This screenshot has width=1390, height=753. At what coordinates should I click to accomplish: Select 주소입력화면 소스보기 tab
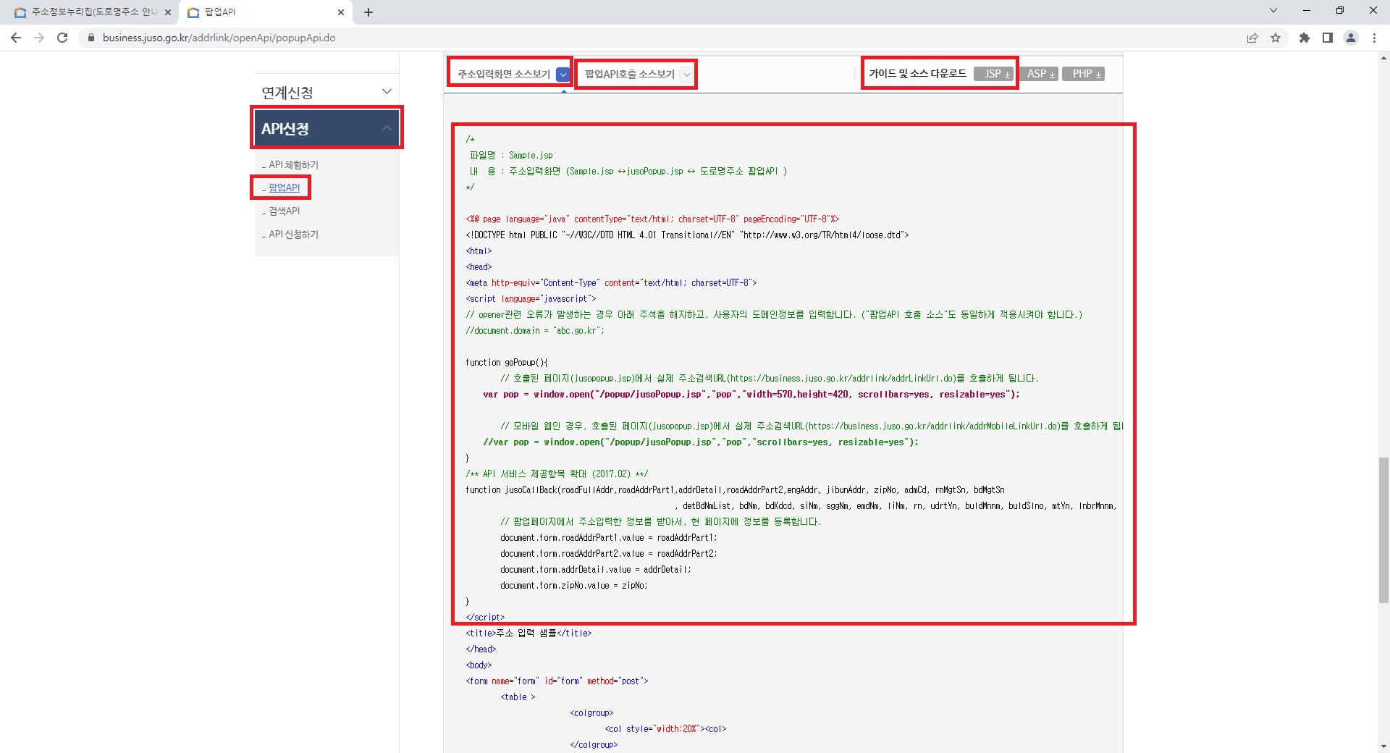tap(504, 74)
